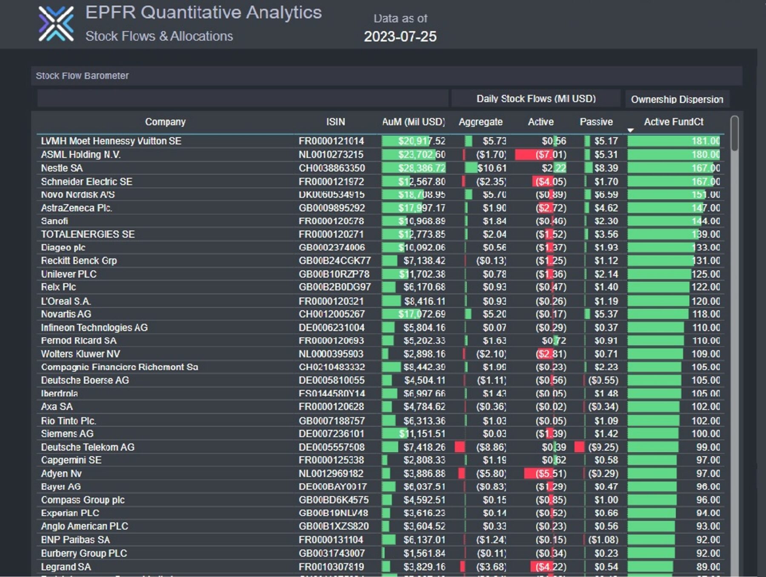This screenshot has height=577, width=766.
Task: Select the L'Oreal S.A. row
Action: [x=380, y=301]
